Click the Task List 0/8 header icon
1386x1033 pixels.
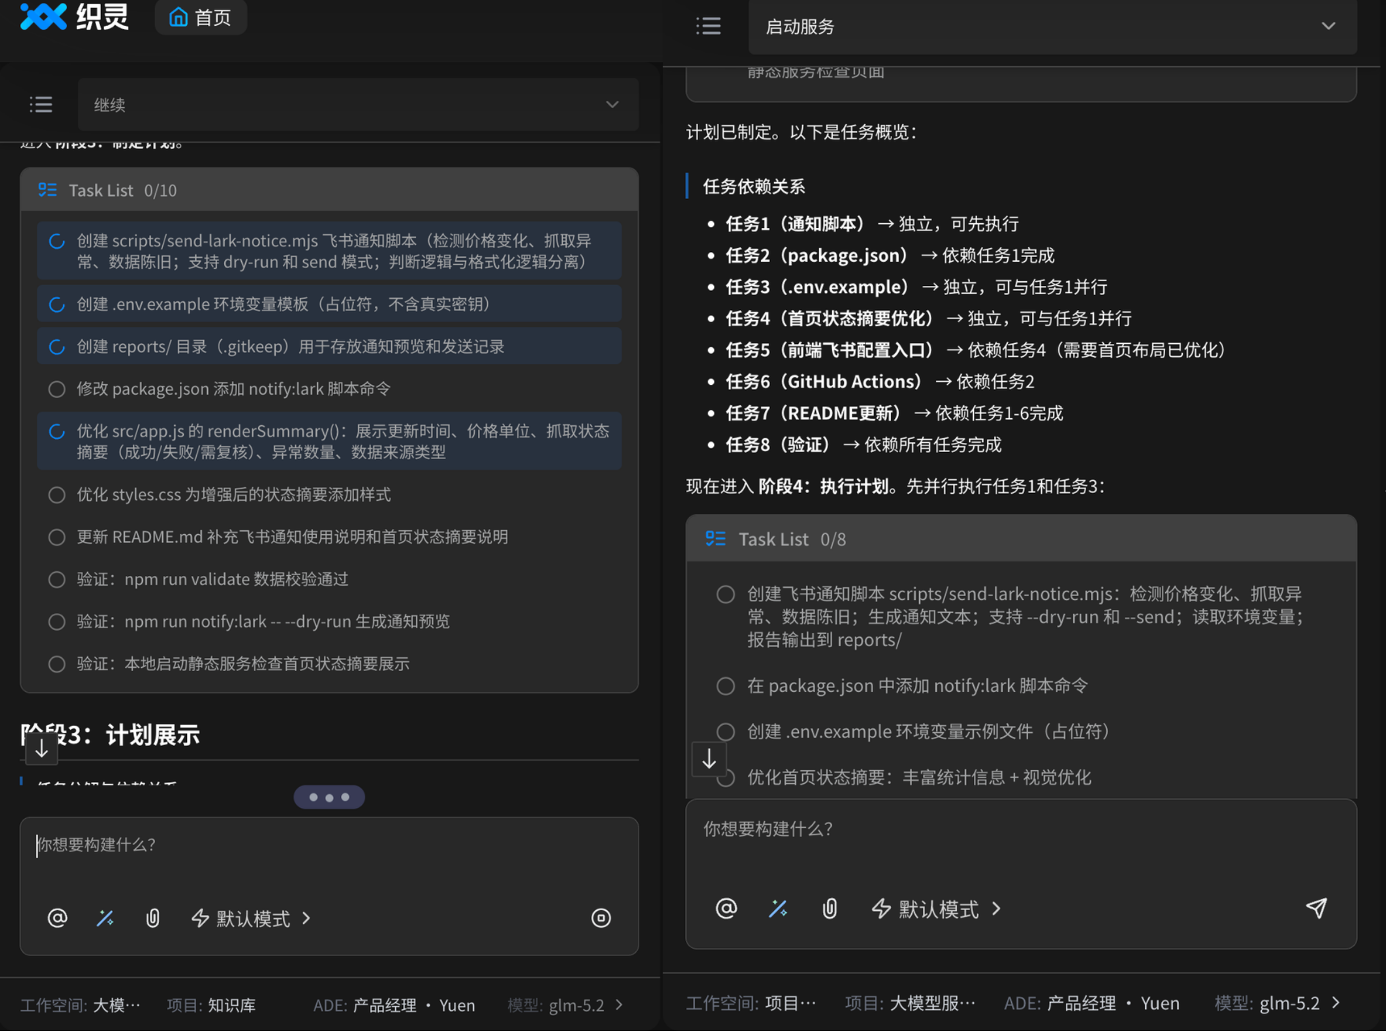pos(716,538)
